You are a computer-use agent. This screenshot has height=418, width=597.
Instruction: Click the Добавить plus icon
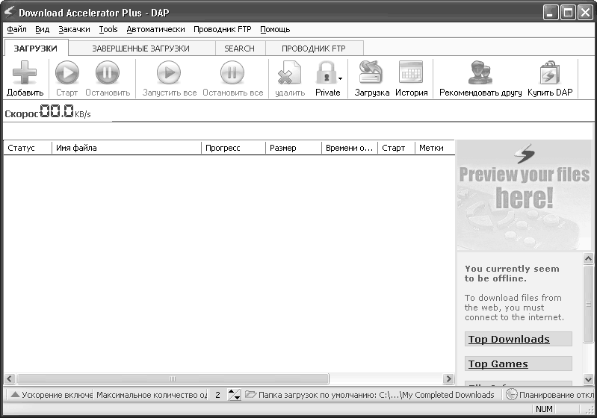tap(25, 72)
